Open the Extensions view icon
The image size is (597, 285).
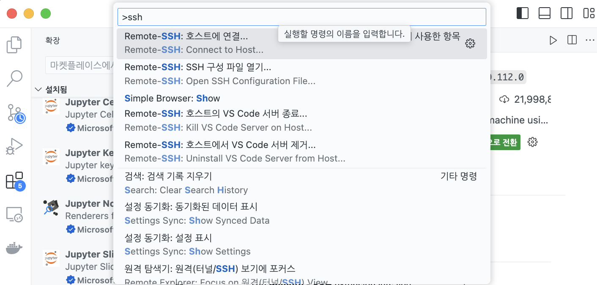pos(15,181)
